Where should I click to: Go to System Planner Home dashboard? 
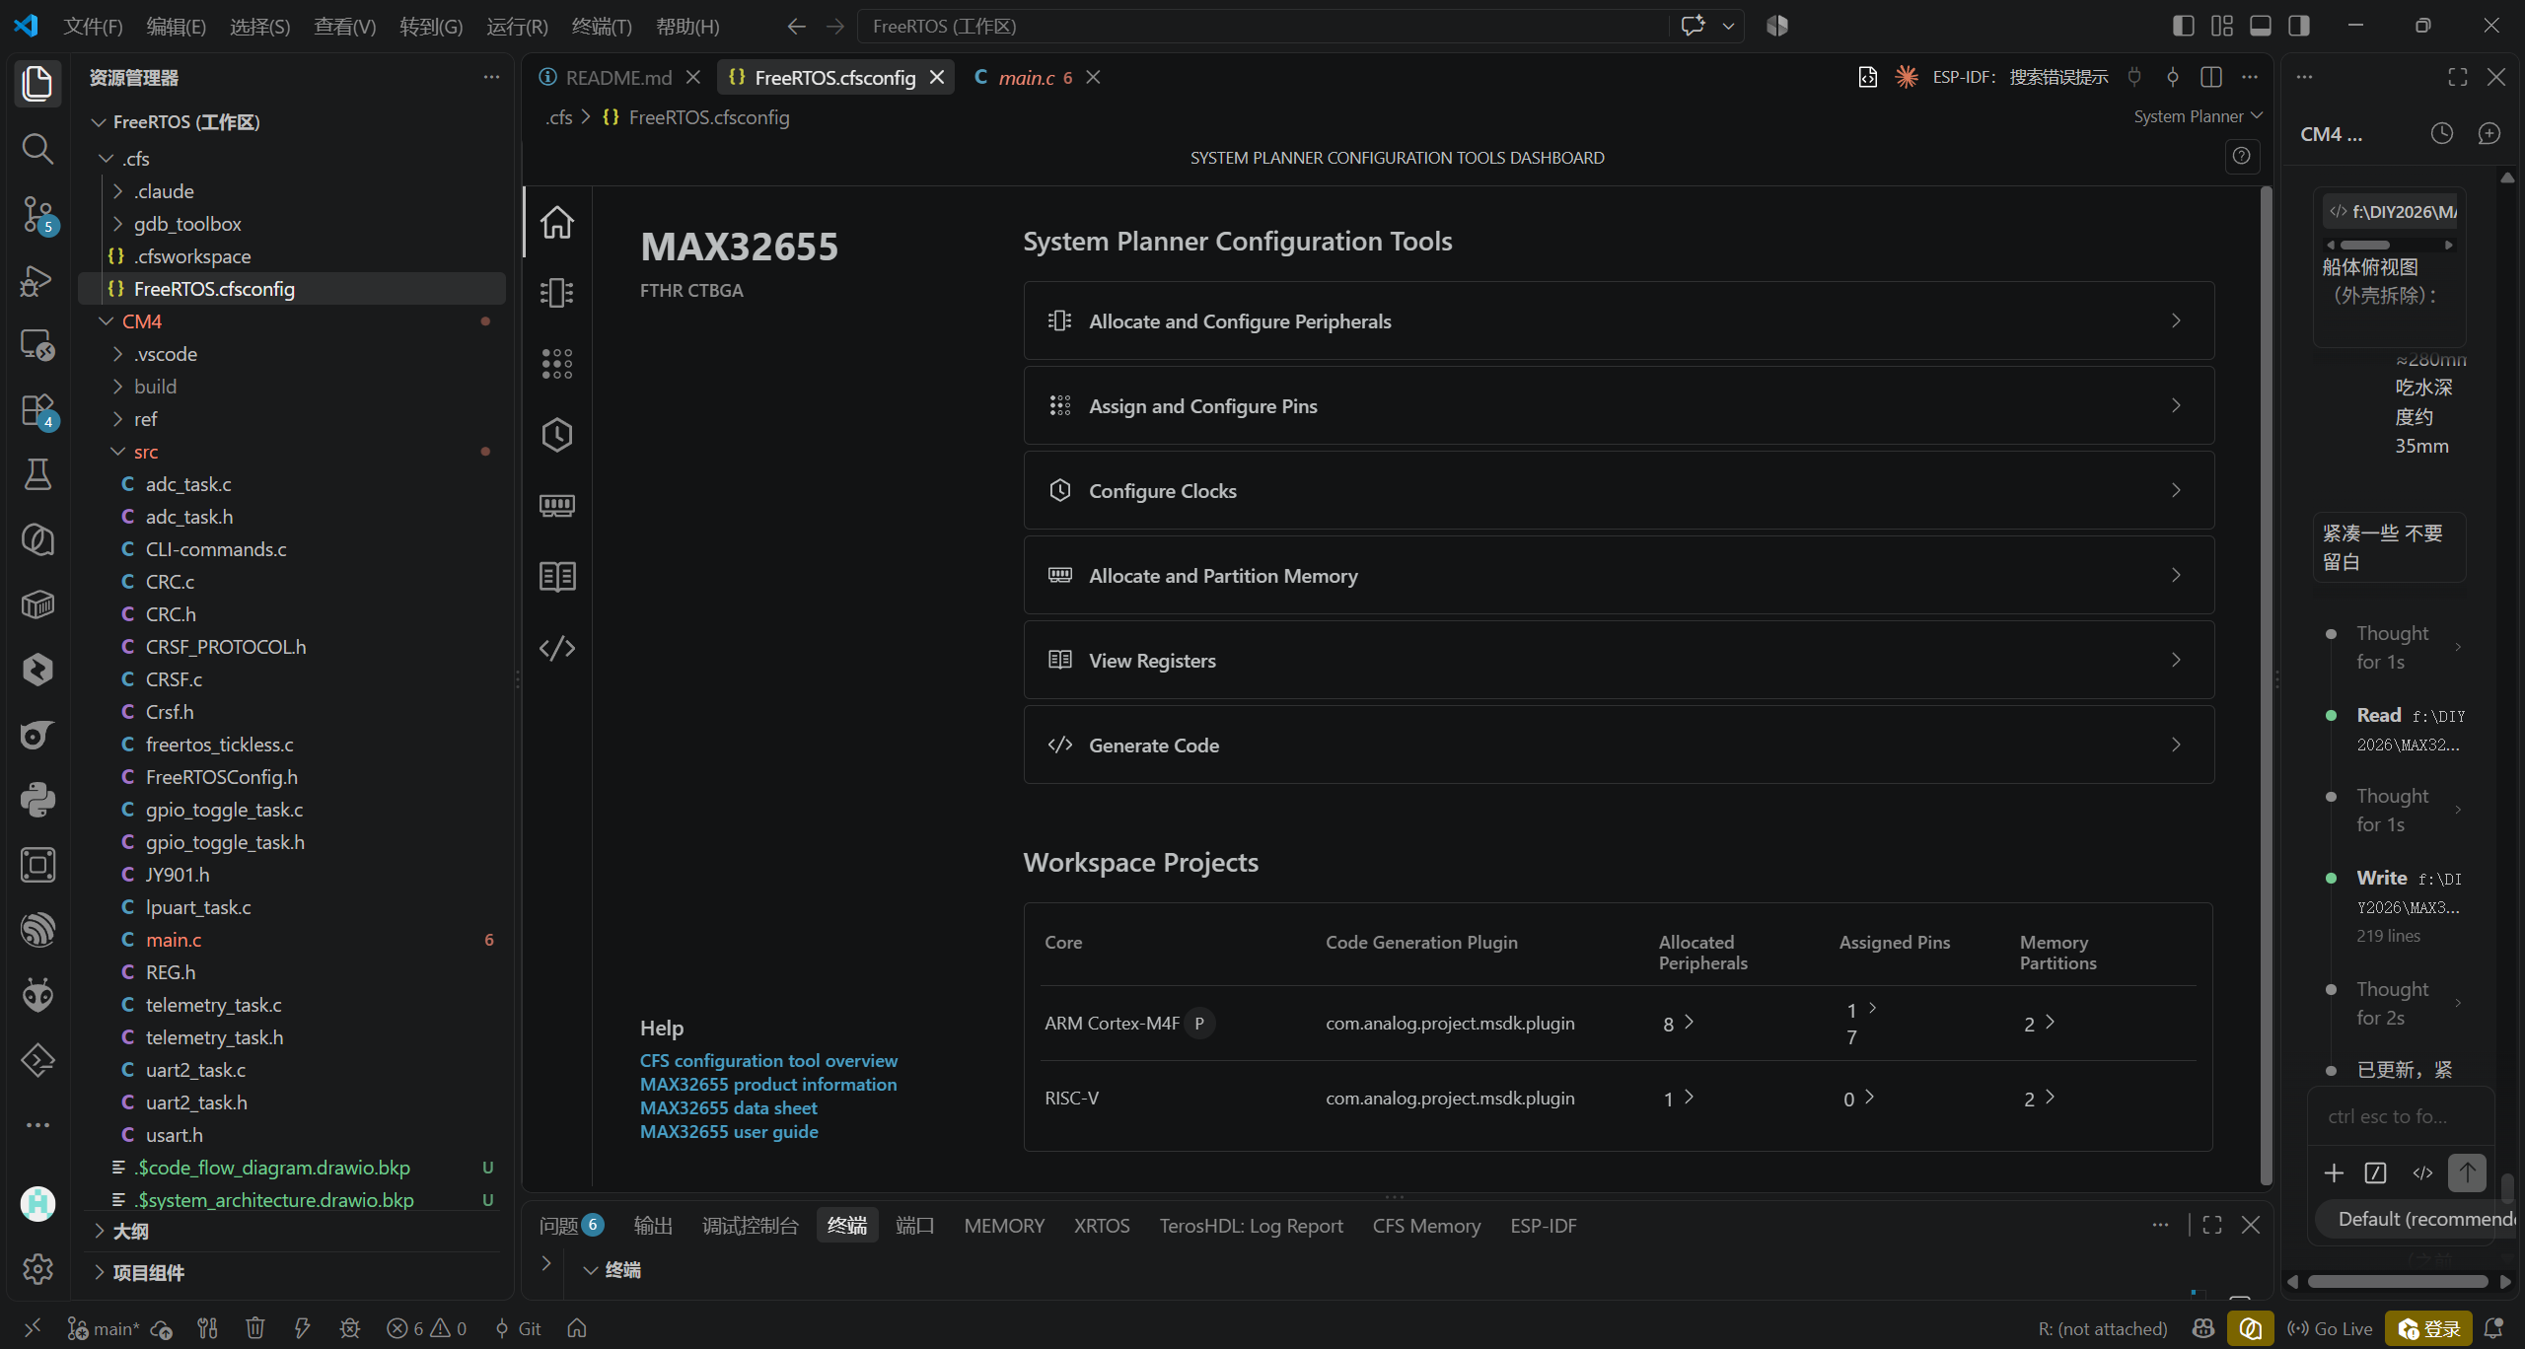[x=557, y=222]
